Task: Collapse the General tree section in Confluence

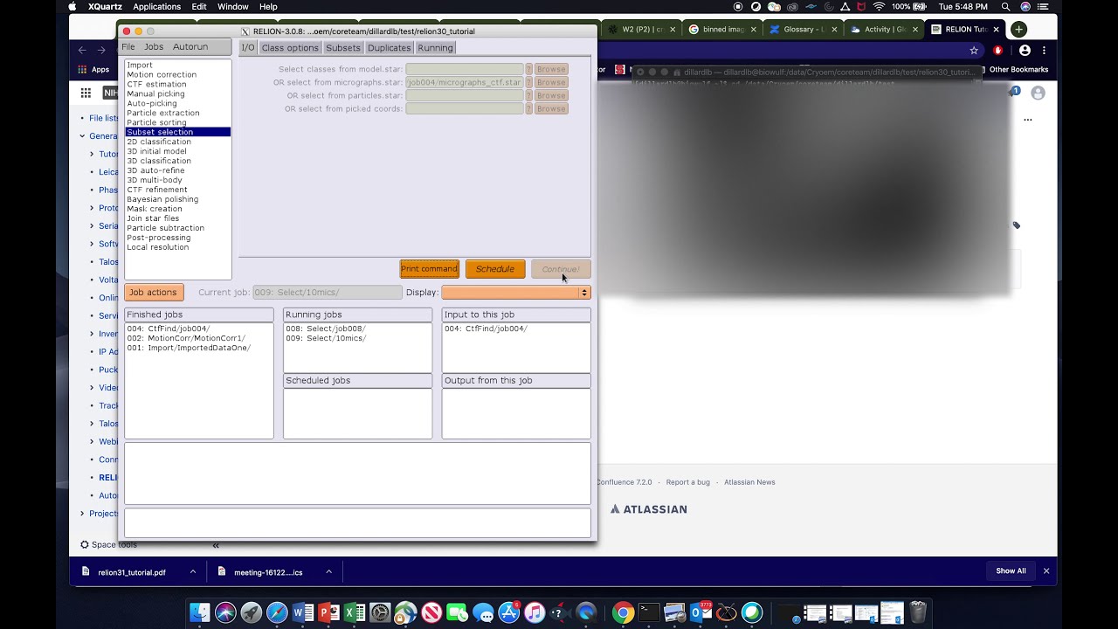Action: pos(82,136)
